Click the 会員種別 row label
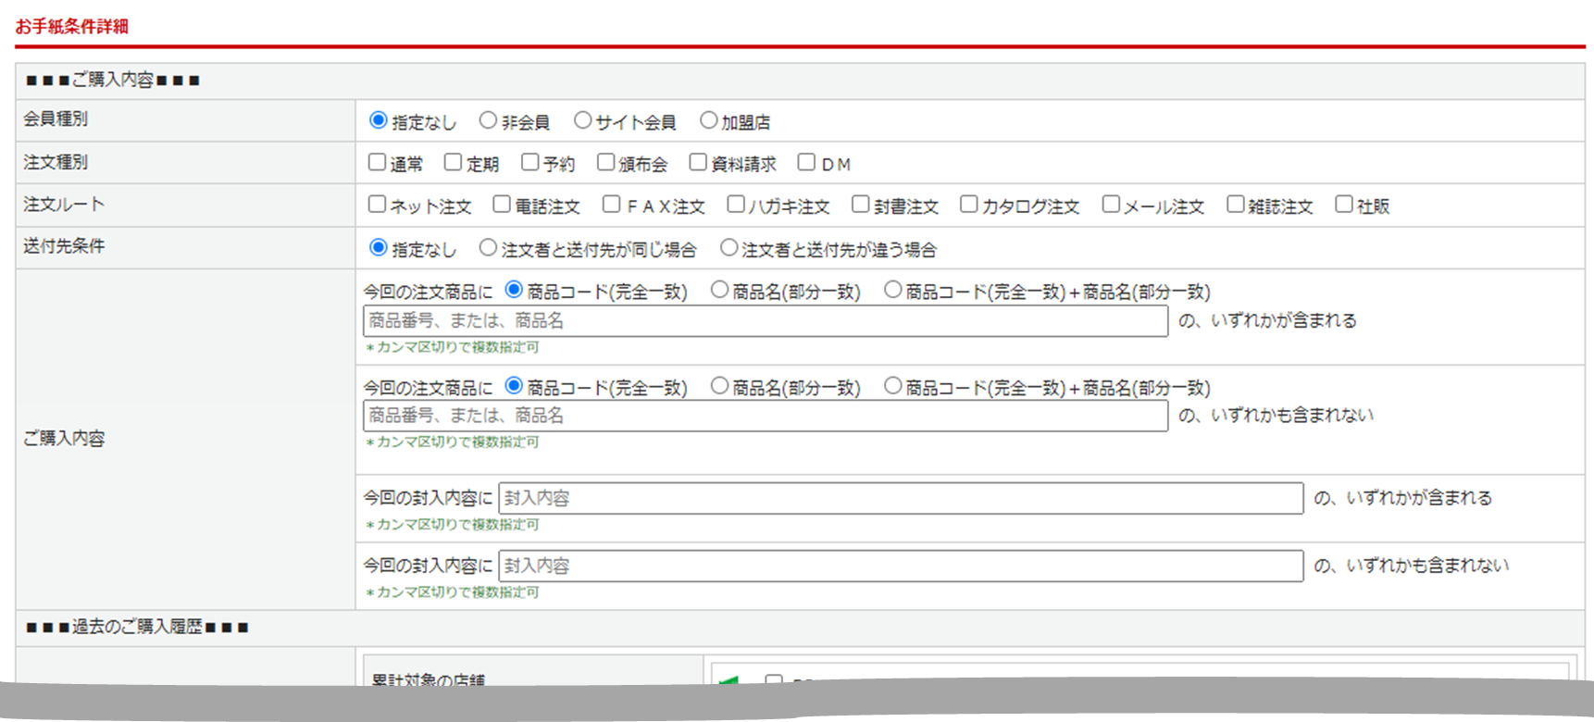Screen dimensions: 1594x722 point(56,119)
